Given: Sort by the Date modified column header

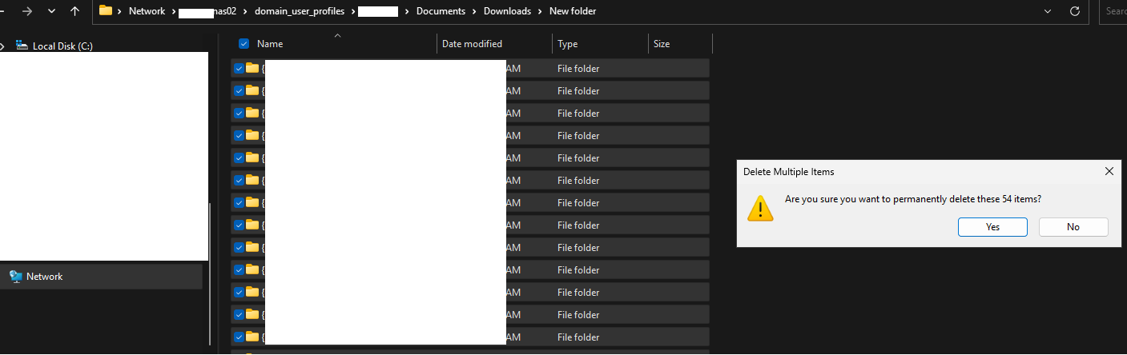Looking at the screenshot, I should coord(472,44).
